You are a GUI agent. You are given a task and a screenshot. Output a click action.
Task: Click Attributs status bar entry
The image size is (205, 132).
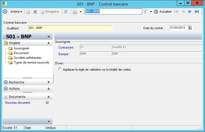click(51, 128)
